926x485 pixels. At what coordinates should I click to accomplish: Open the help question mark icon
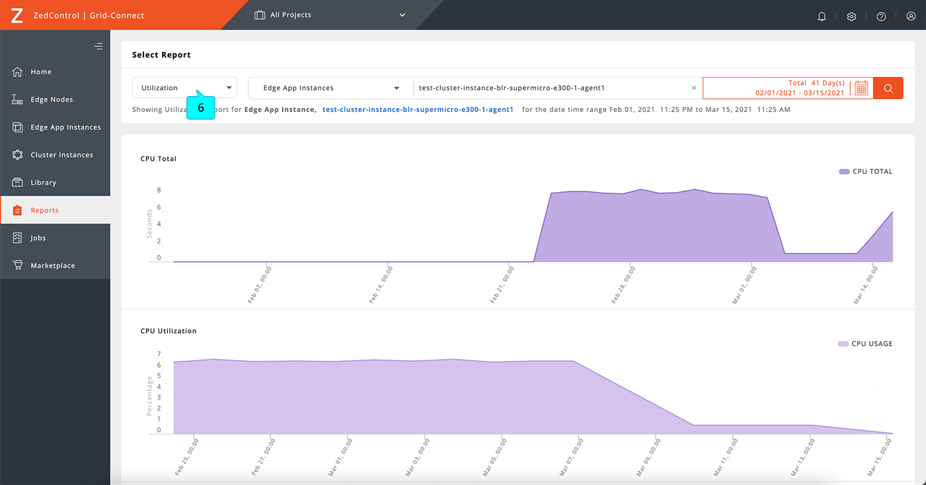[881, 16]
